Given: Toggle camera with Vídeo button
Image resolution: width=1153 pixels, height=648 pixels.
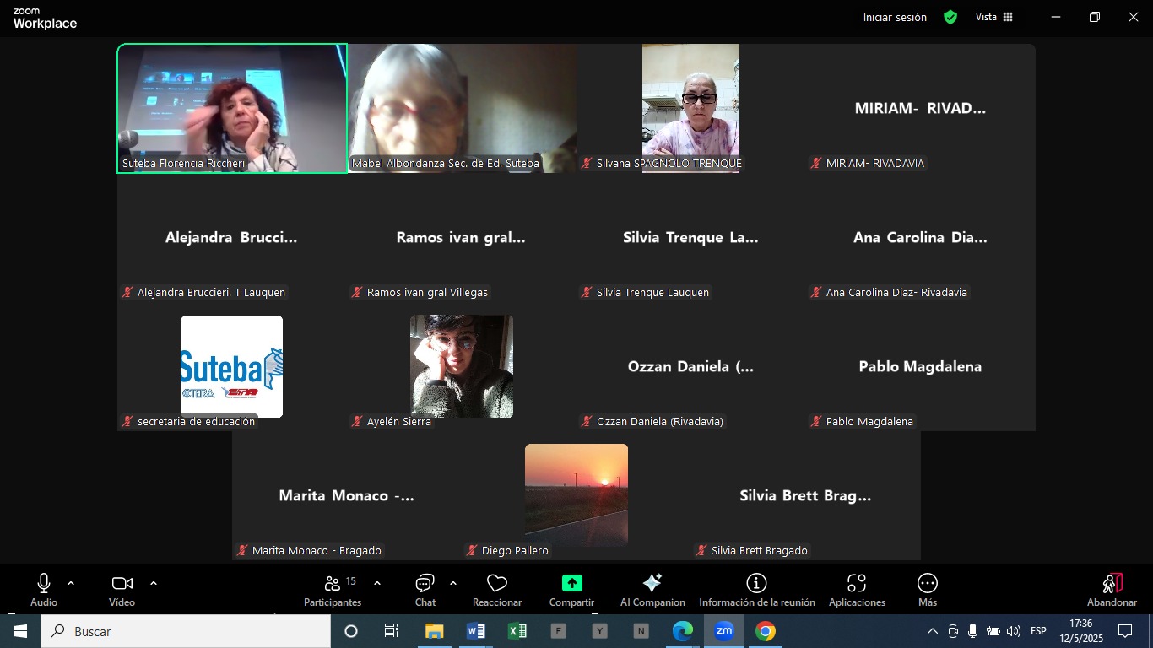Looking at the screenshot, I should pos(122,584).
